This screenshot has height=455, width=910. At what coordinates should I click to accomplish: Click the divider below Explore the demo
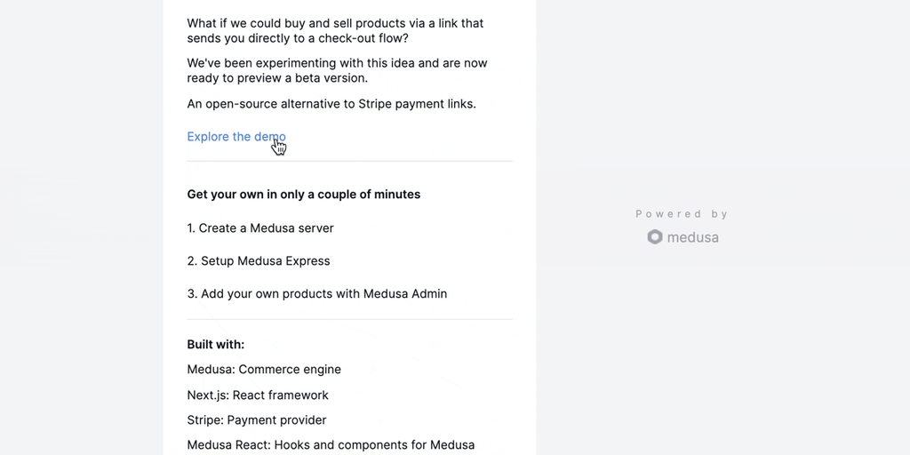click(349, 161)
